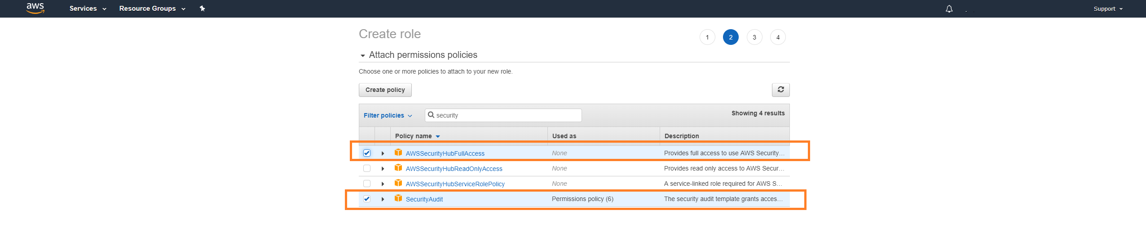
Task: Open the Services menu
Action: [88, 9]
